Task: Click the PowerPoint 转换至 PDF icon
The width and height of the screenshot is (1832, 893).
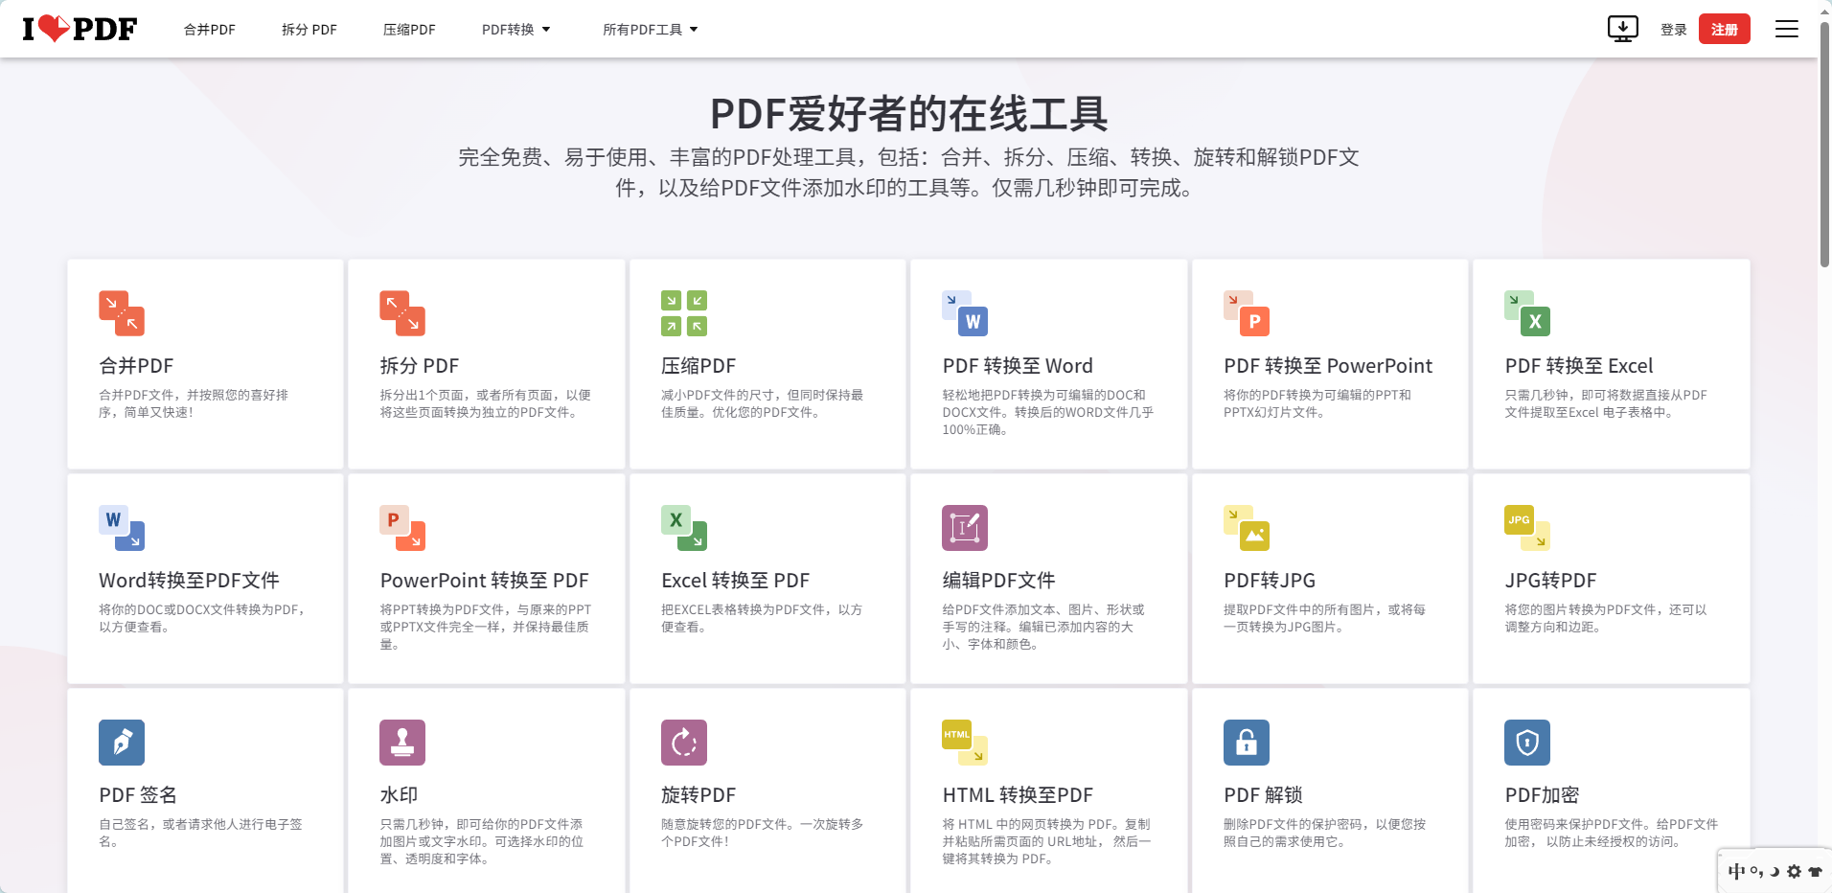Action: coord(402,528)
